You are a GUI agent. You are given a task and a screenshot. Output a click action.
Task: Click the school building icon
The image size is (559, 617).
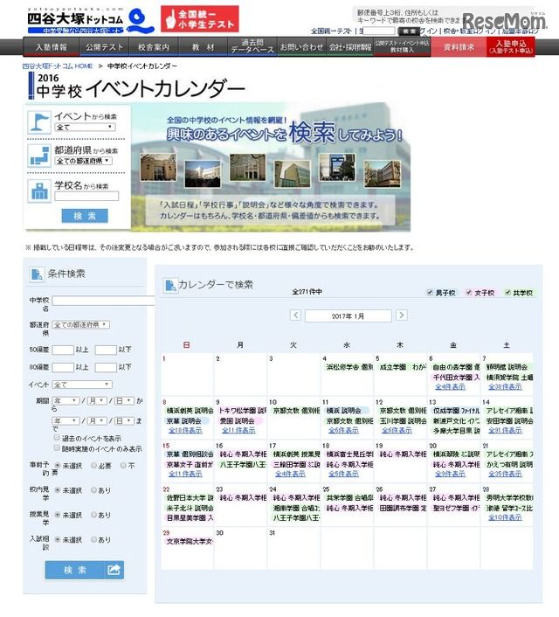[39, 191]
